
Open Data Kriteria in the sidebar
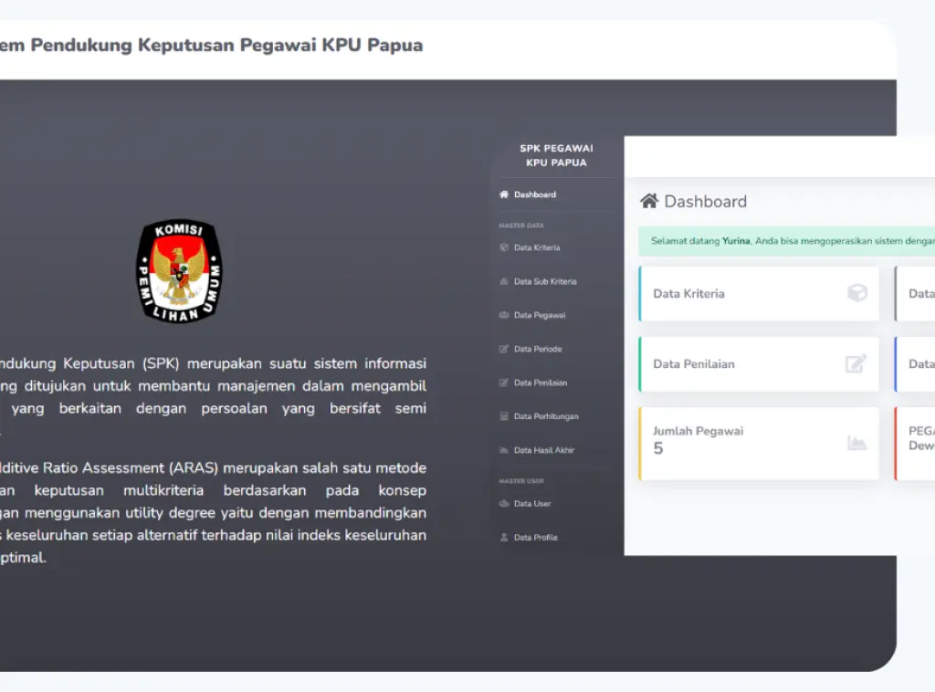pyautogui.click(x=537, y=247)
